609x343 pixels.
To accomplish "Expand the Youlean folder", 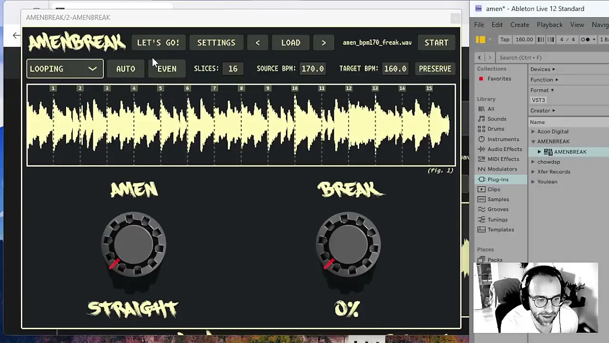I will click(533, 182).
